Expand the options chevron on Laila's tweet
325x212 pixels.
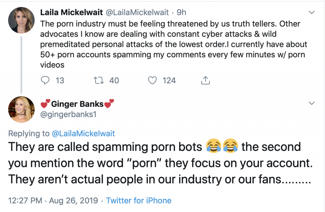[312, 13]
